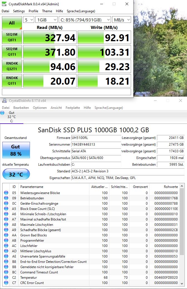Viewport: 187px width, 289px height.
Task: Click the Grenzwert column header
Action: click(139, 187)
